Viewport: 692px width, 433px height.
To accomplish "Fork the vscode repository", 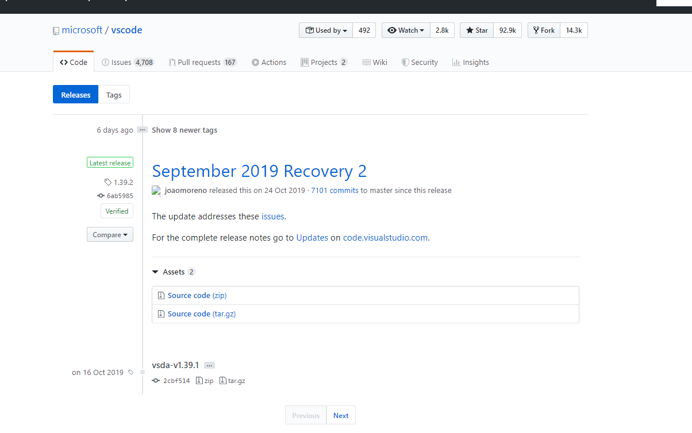I will coord(544,30).
